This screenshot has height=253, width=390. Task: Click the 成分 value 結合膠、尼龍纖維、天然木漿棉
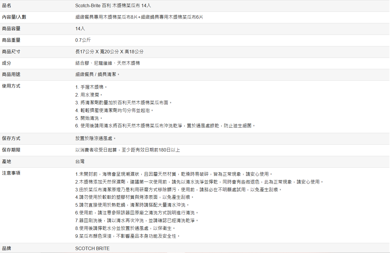pyautogui.click(x=108, y=63)
